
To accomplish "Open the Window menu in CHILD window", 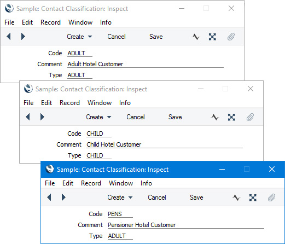I will (100, 103).
